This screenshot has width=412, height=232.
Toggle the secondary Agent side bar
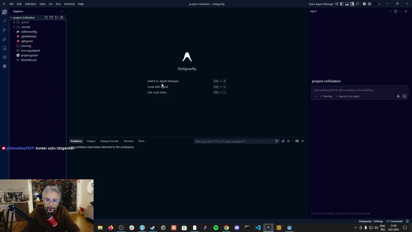(x=352, y=4)
